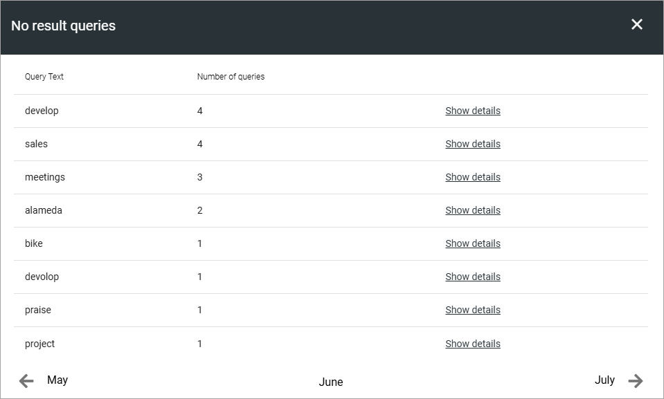Show details for the devolop query
Screen dimensions: 664x399
pos(473,277)
